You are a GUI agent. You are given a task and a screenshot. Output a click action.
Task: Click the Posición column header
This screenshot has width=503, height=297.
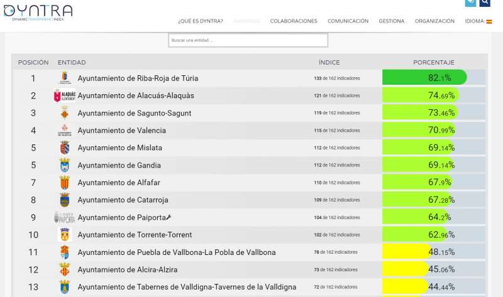(x=33, y=62)
